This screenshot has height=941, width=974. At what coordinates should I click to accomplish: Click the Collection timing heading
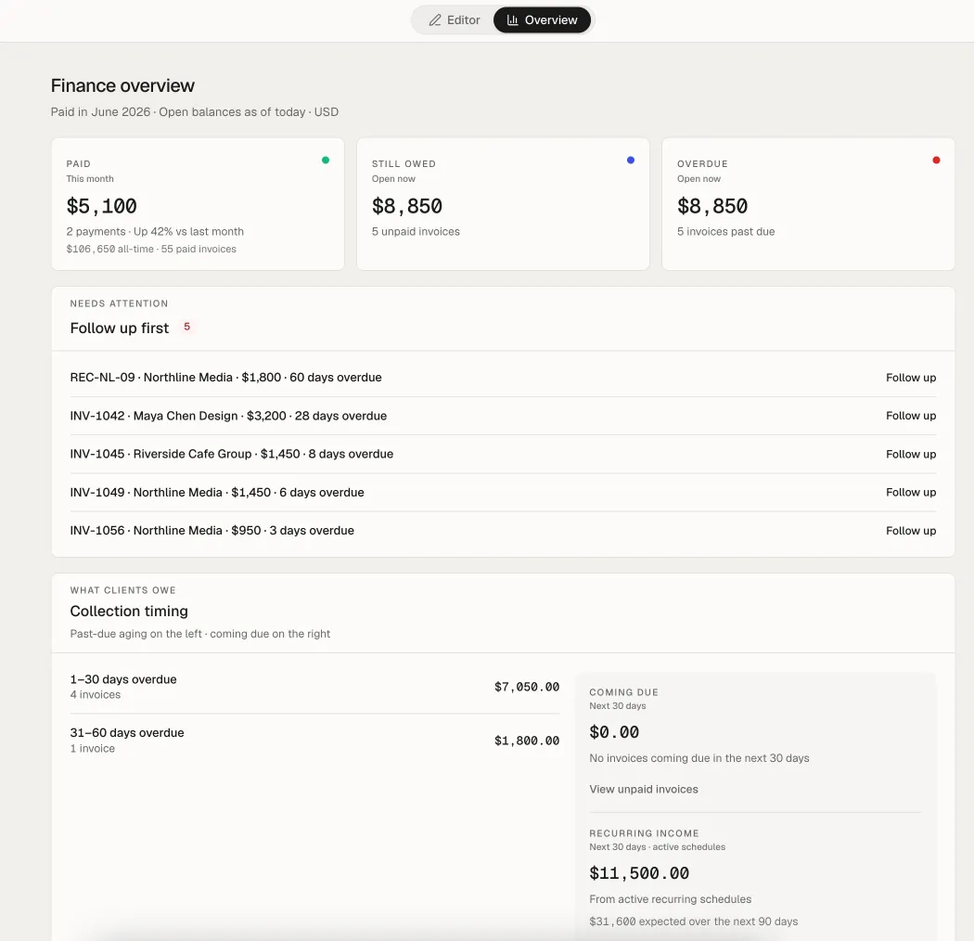point(129,612)
